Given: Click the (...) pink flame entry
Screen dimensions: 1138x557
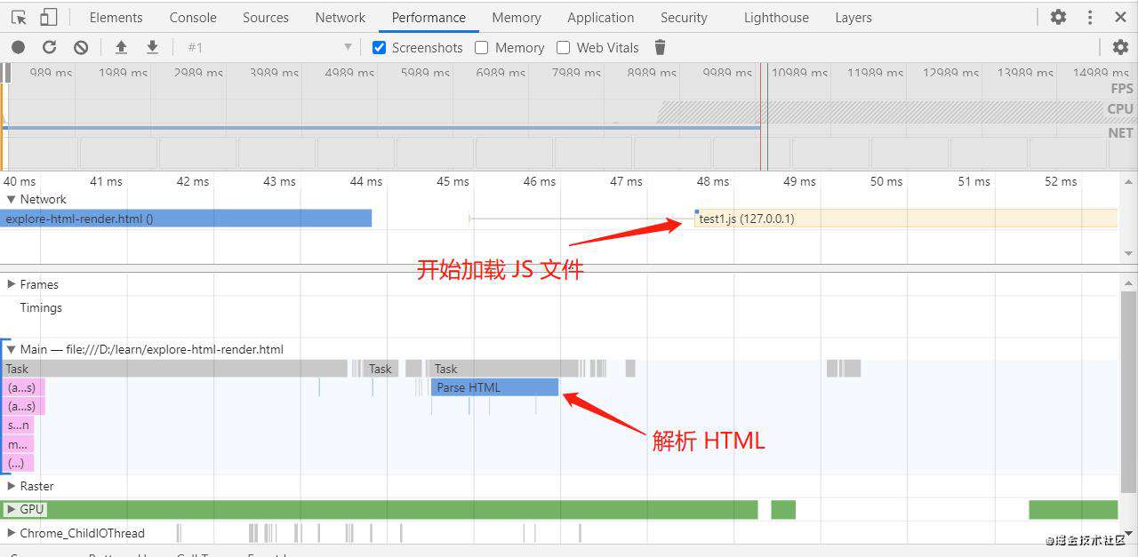Looking at the screenshot, I should click(x=17, y=464).
